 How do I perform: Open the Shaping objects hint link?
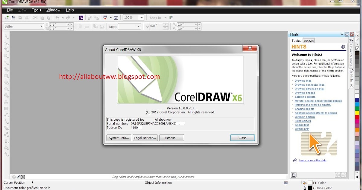tap(304, 109)
